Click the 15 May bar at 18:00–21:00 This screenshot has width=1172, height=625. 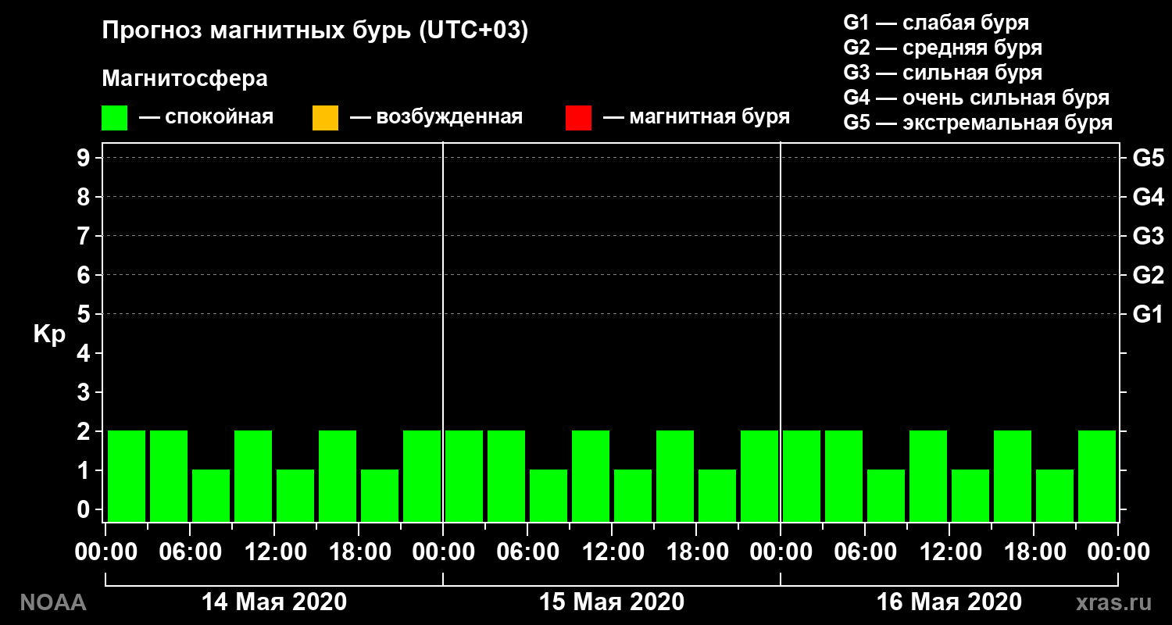click(717, 495)
